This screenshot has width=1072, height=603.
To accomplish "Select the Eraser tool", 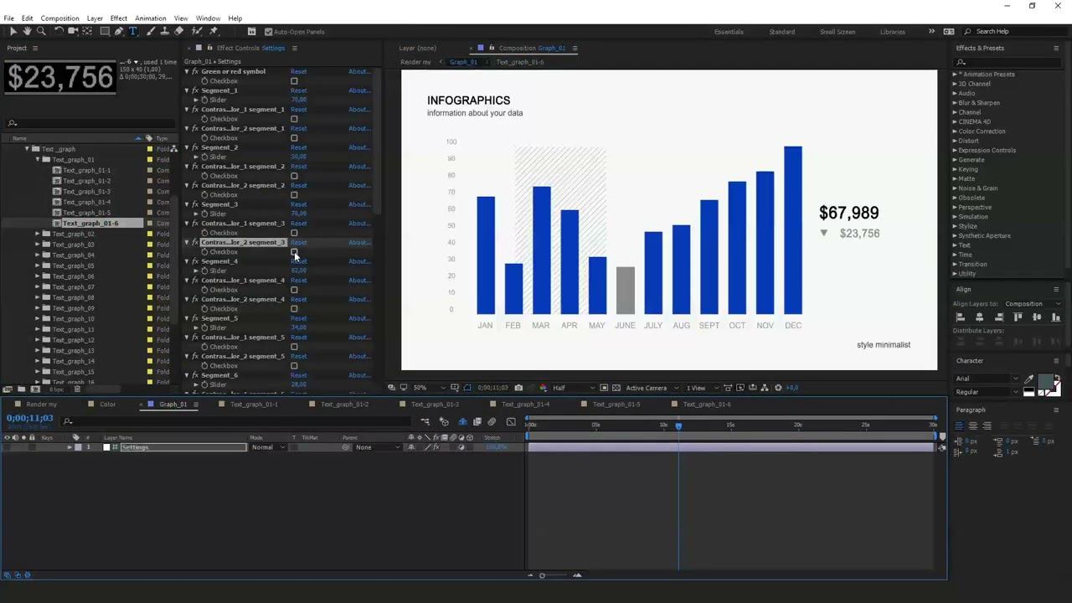I will [x=178, y=32].
